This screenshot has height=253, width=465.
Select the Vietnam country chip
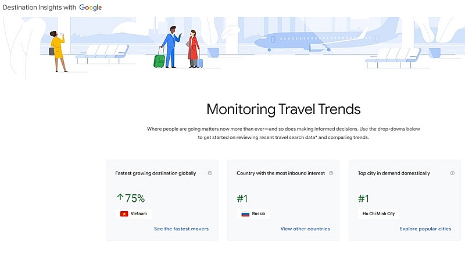point(133,214)
